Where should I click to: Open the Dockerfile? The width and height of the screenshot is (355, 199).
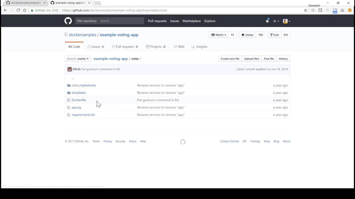79,100
